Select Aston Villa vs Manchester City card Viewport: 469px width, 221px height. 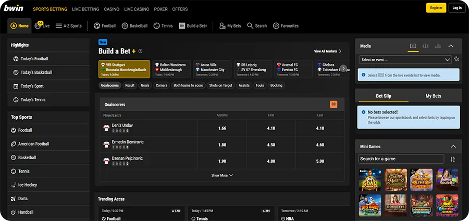tap(212, 69)
